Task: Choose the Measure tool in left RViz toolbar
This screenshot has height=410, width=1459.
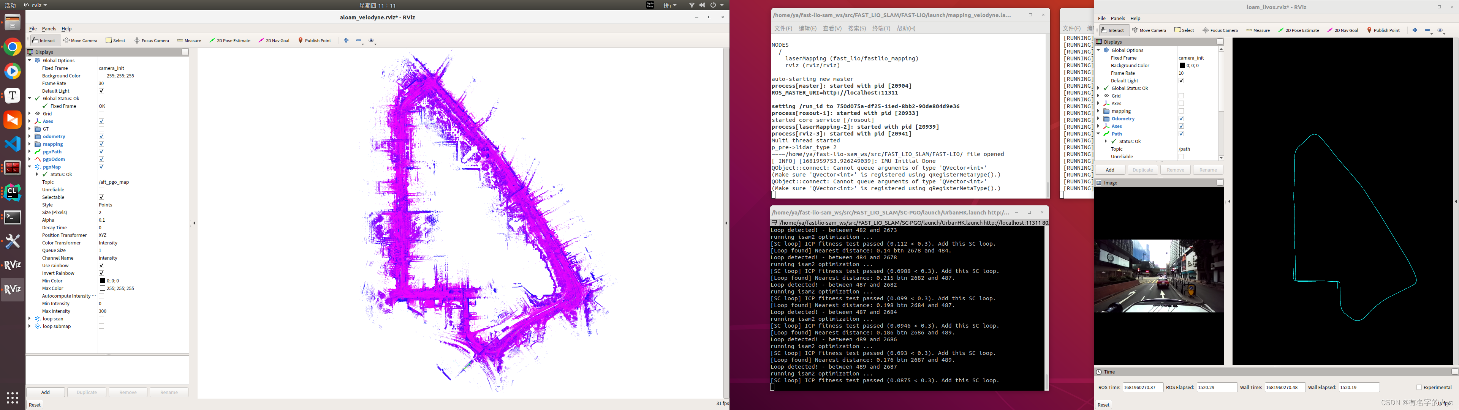Action: [189, 41]
